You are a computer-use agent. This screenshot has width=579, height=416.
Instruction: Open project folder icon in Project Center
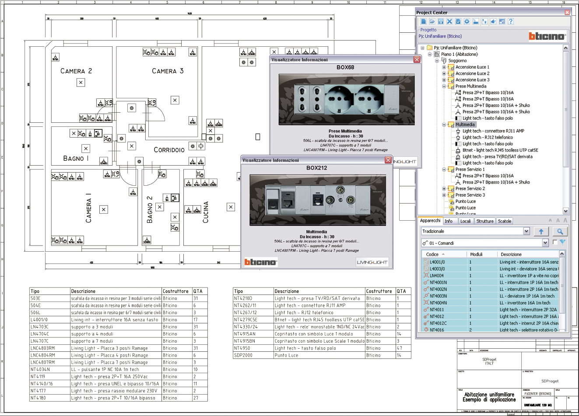pos(432,21)
